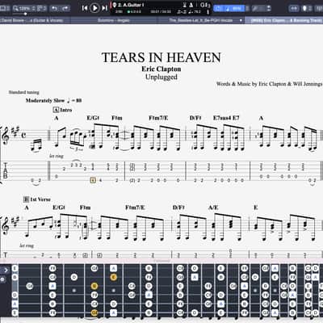Open the file tabs overflow dropdown arrow
The width and height of the screenshot is (323, 323).
tap(241, 20)
